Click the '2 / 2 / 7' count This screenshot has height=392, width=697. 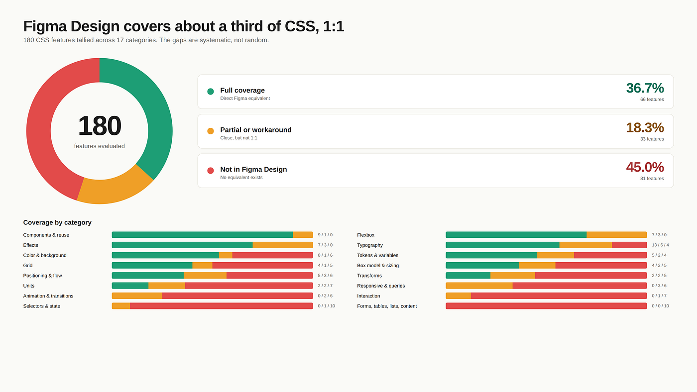tap(325, 286)
